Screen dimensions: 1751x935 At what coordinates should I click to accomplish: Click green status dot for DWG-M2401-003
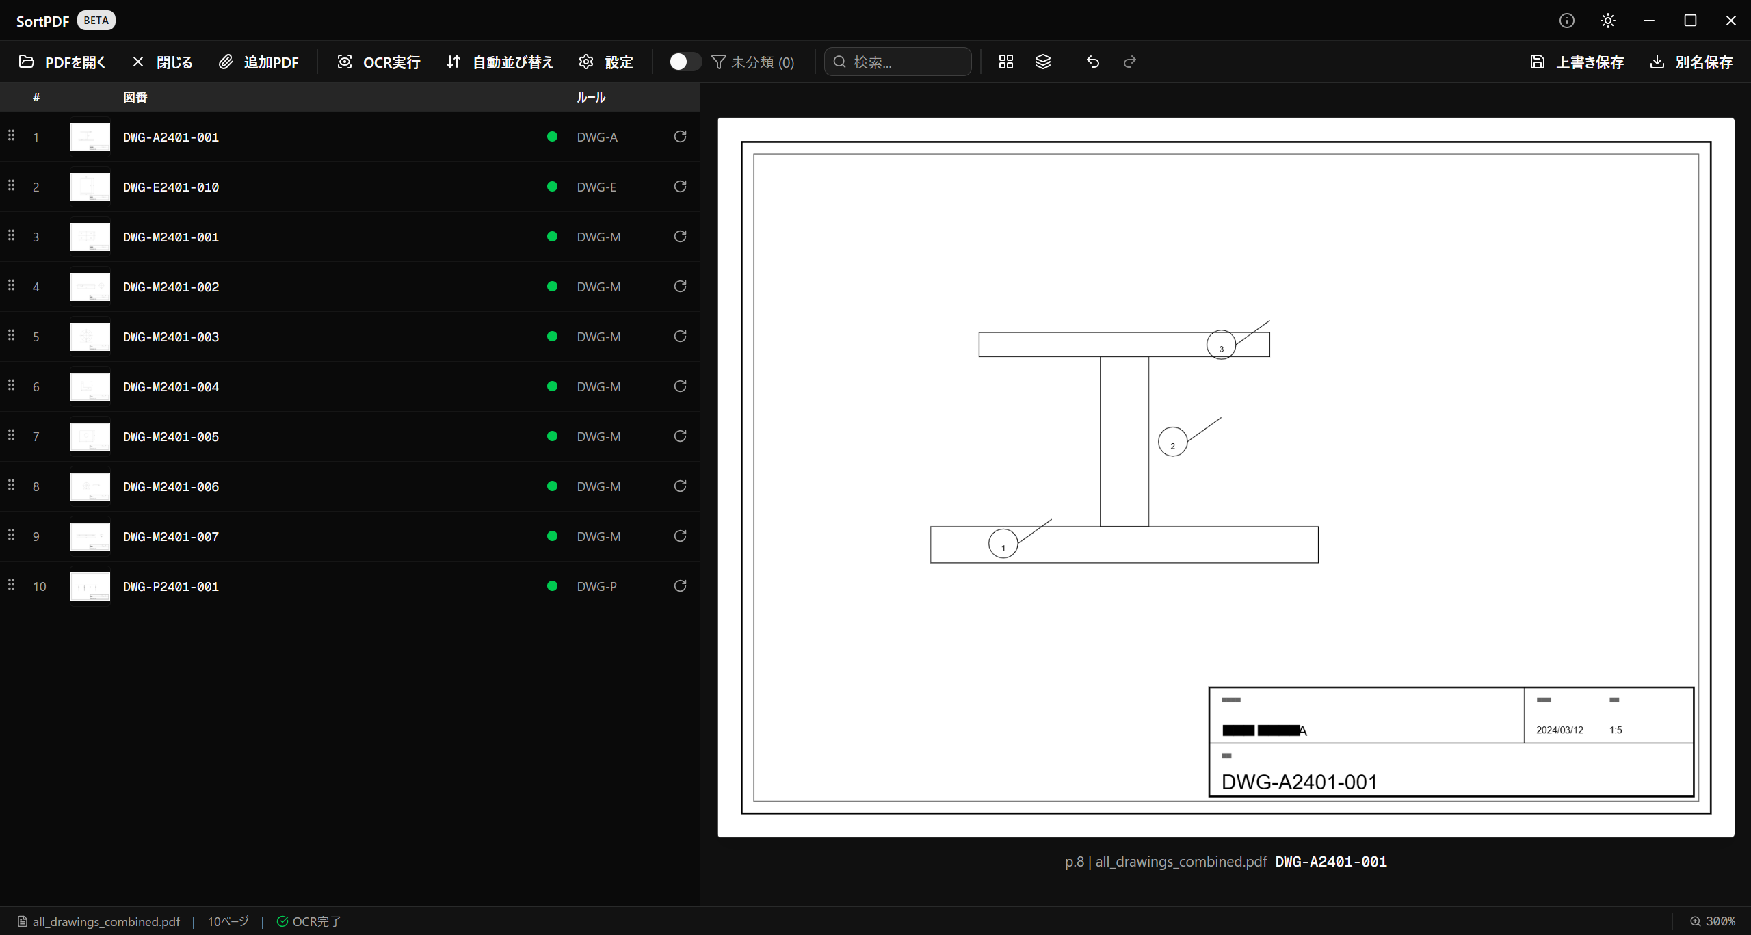click(x=552, y=337)
